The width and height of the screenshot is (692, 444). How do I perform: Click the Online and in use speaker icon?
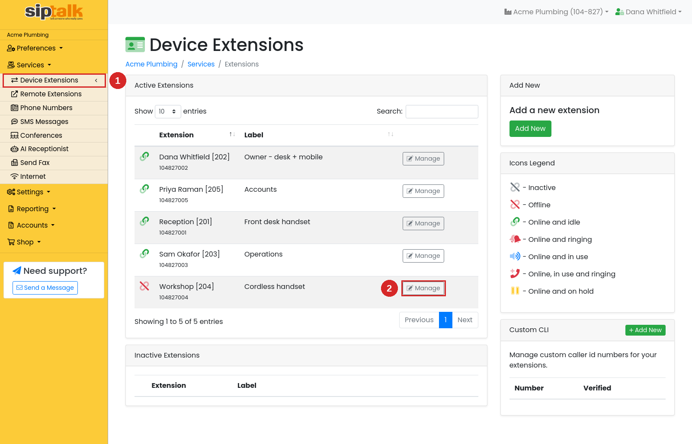[515, 256]
